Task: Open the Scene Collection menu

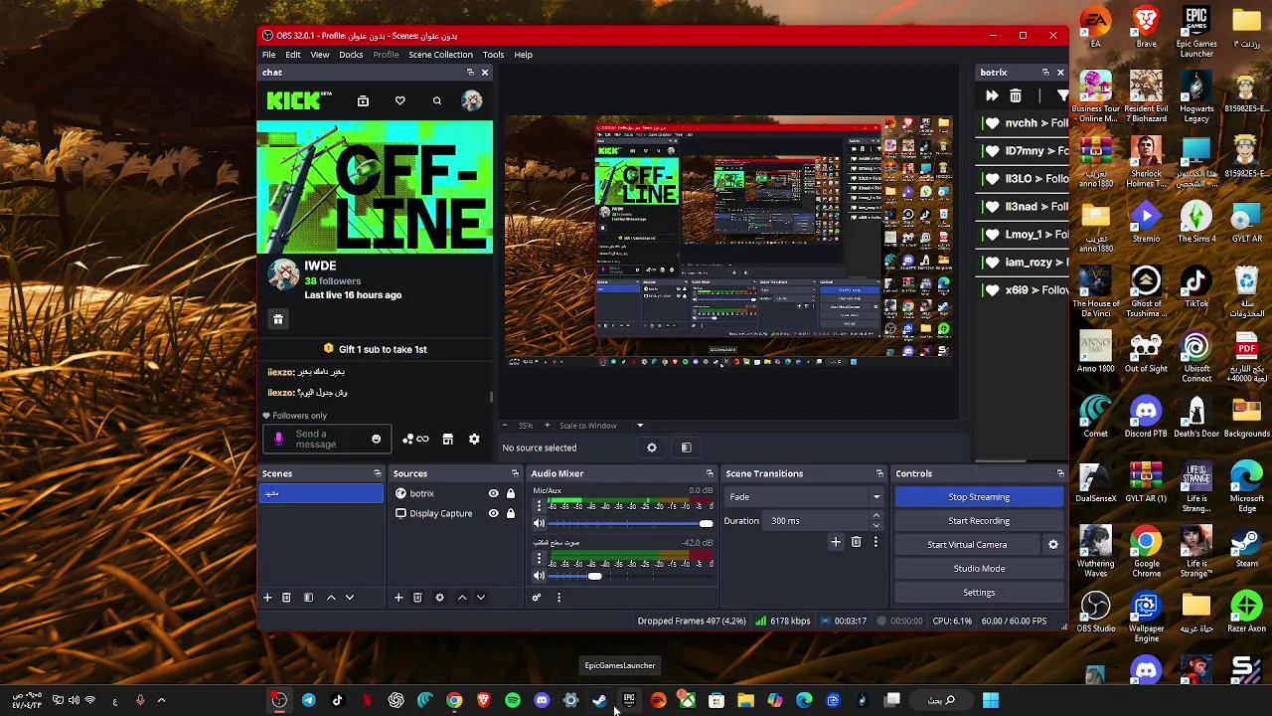Action: click(x=440, y=55)
